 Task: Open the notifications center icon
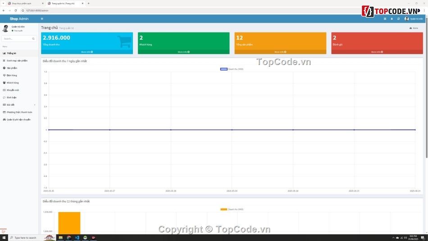click(423, 238)
